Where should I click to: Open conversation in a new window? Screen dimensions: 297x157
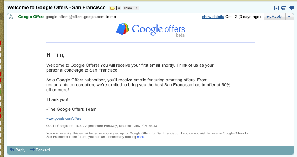291,8
